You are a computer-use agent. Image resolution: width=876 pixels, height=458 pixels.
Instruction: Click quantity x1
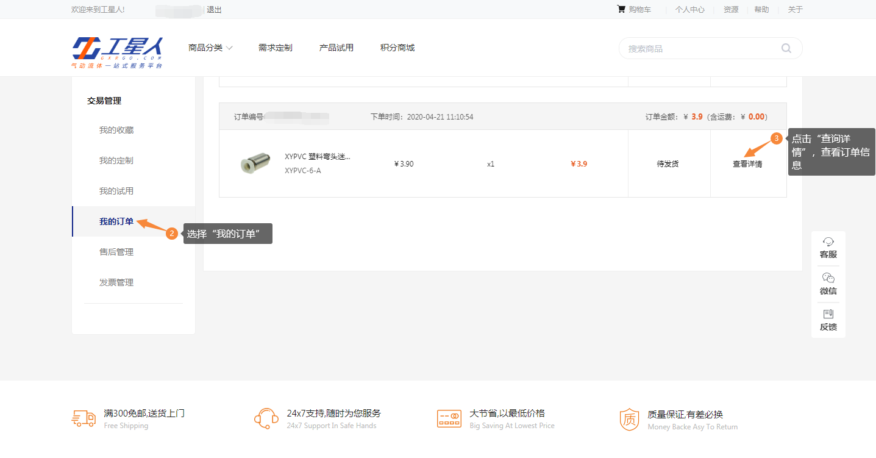click(491, 164)
